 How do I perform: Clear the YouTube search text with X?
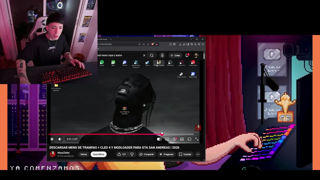[144, 55]
